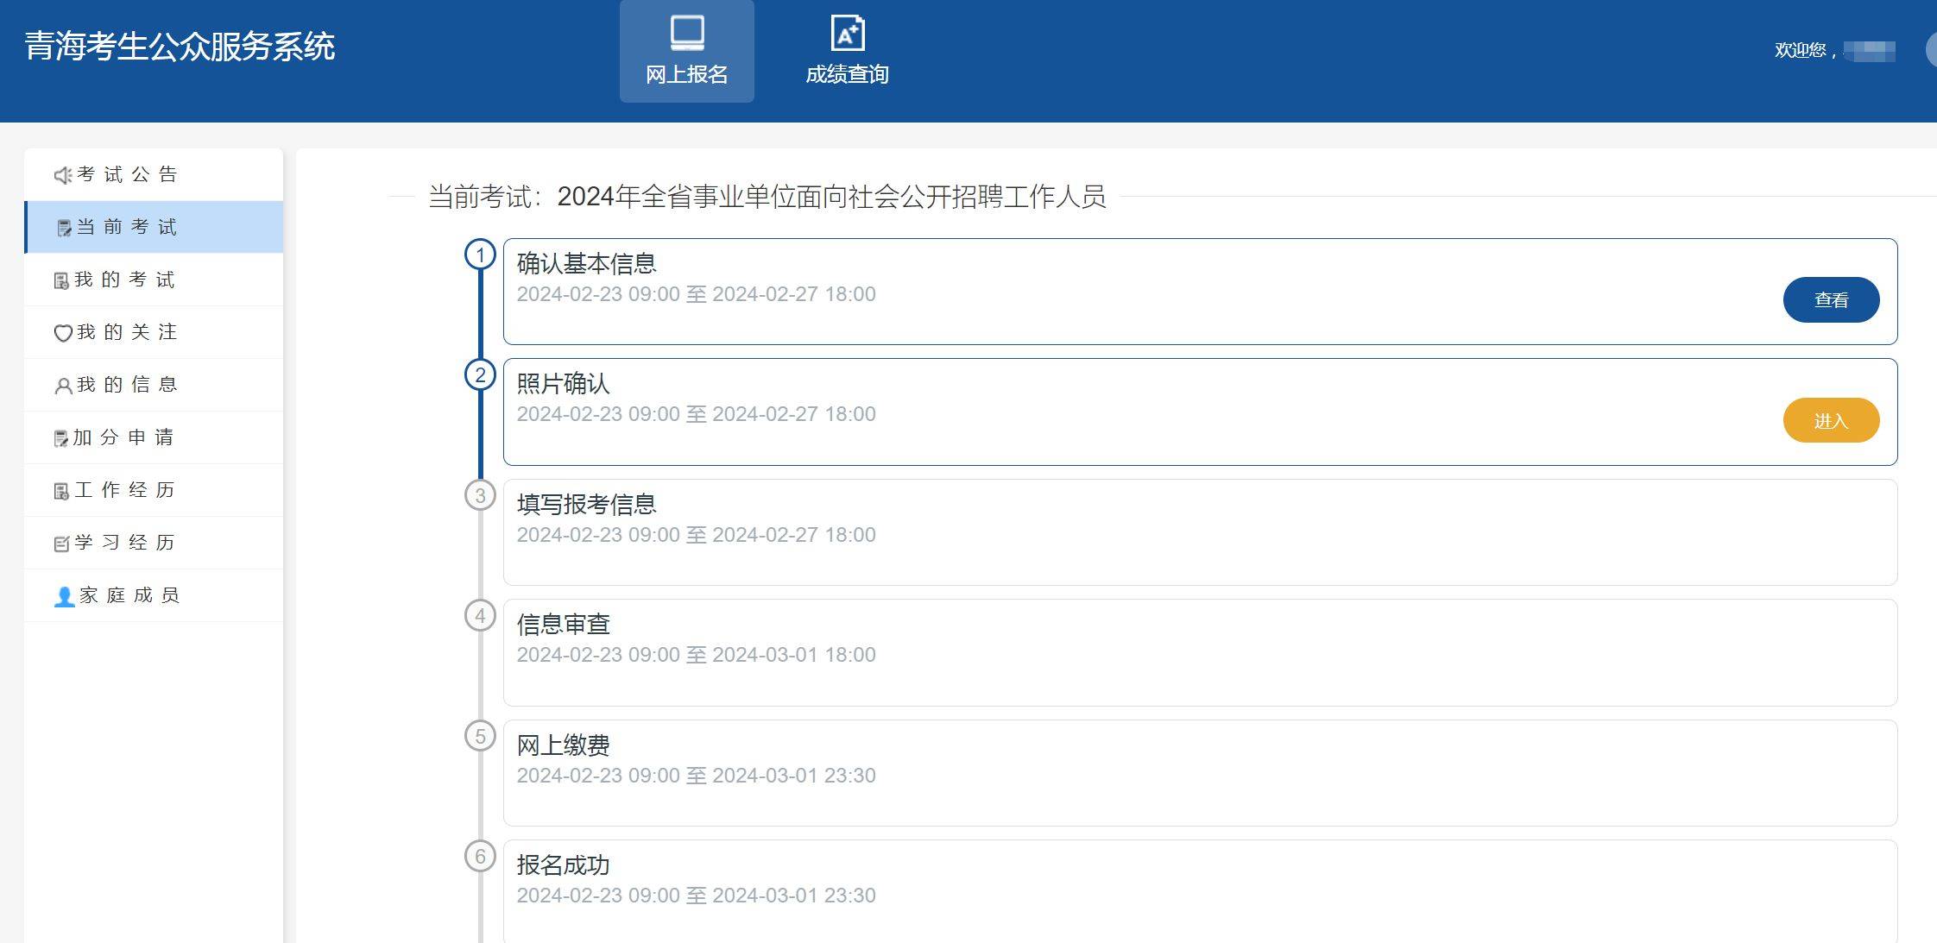Click the person icon beside 我的信息
The image size is (1937, 943).
point(63,386)
